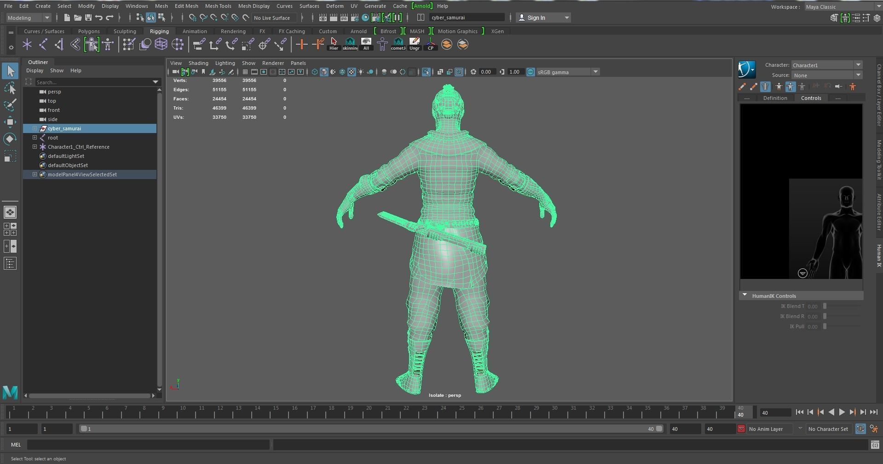Switch to the Animation shelf tab
This screenshot has height=464, width=883.
(x=195, y=31)
